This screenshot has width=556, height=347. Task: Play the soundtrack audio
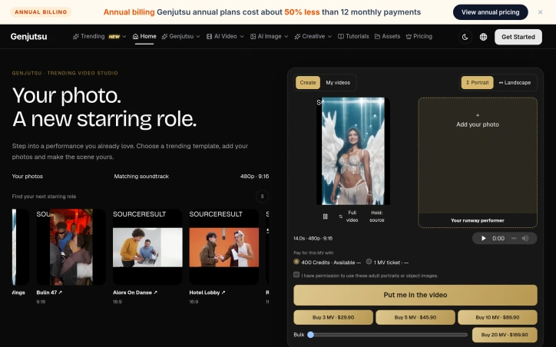click(x=483, y=238)
